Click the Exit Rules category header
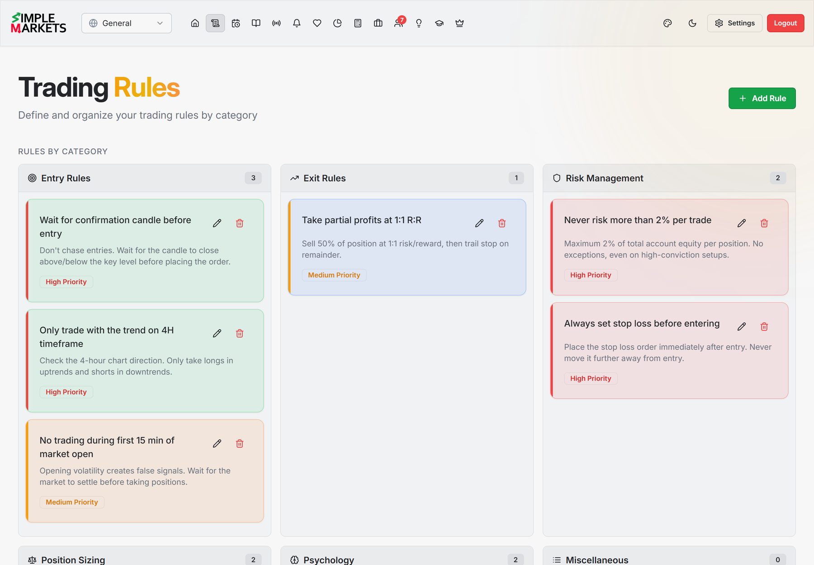 [407, 178]
